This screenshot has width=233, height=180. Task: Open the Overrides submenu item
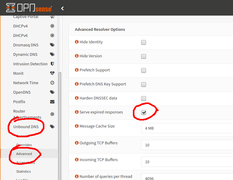tap(24, 145)
